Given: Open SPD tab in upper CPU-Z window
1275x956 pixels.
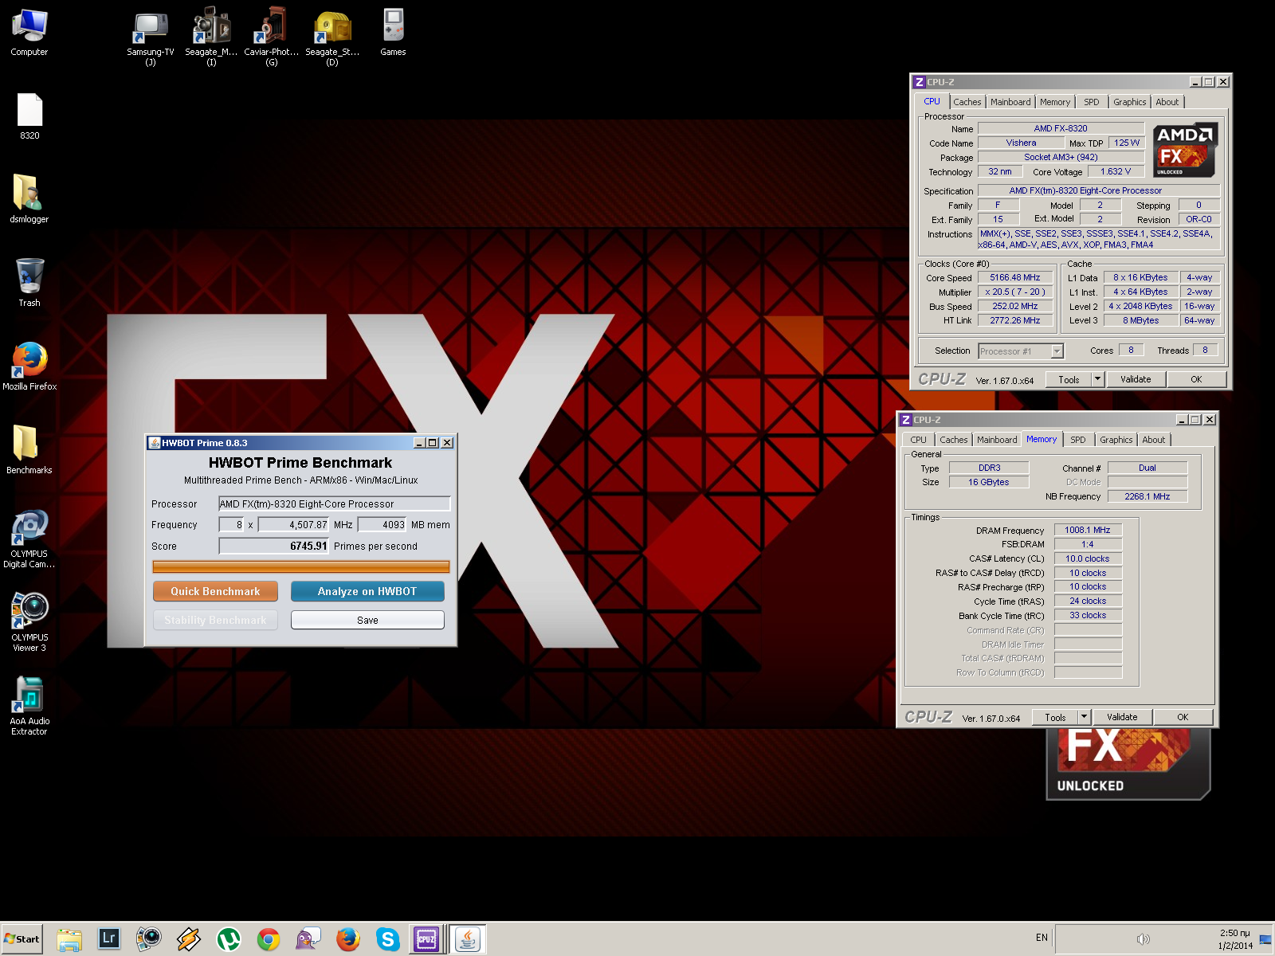Looking at the screenshot, I should (1092, 102).
